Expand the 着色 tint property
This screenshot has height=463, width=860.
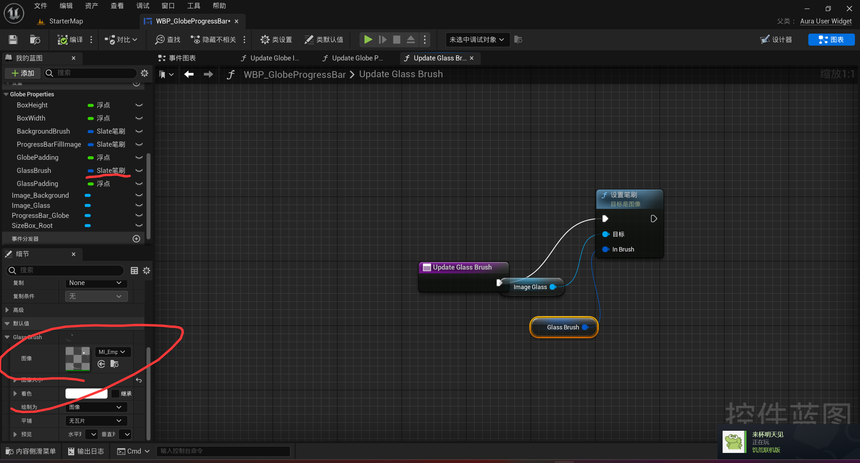pos(15,393)
